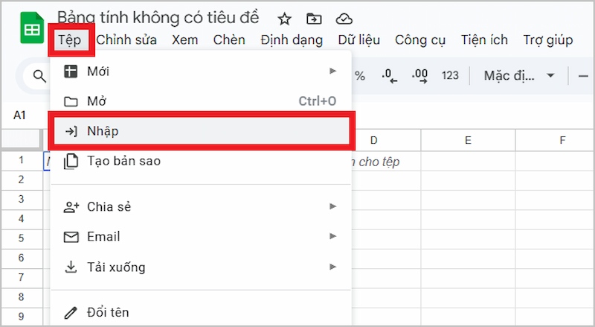Screen dimensions: 595x327
Task: Open the Định dạng menu
Action: click(292, 40)
